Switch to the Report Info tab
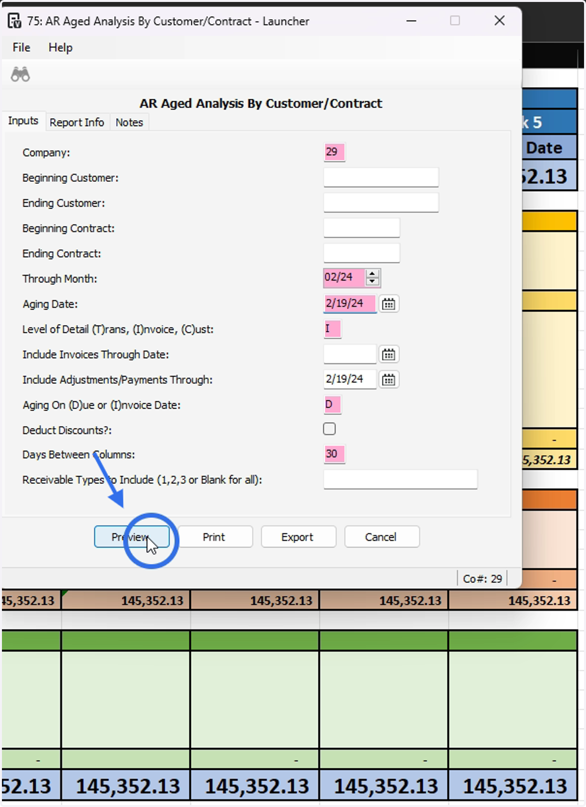Screen dimensions: 586x807 tap(77, 122)
